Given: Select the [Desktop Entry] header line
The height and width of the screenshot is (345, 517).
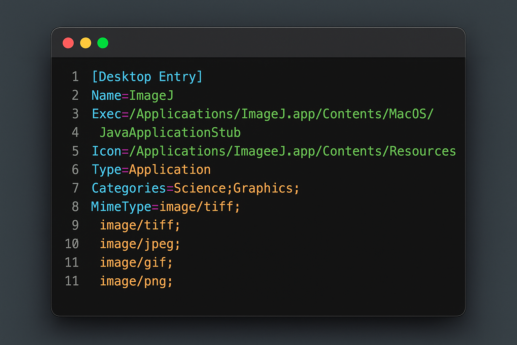Looking at the screenshot, I should pos(147,77).
